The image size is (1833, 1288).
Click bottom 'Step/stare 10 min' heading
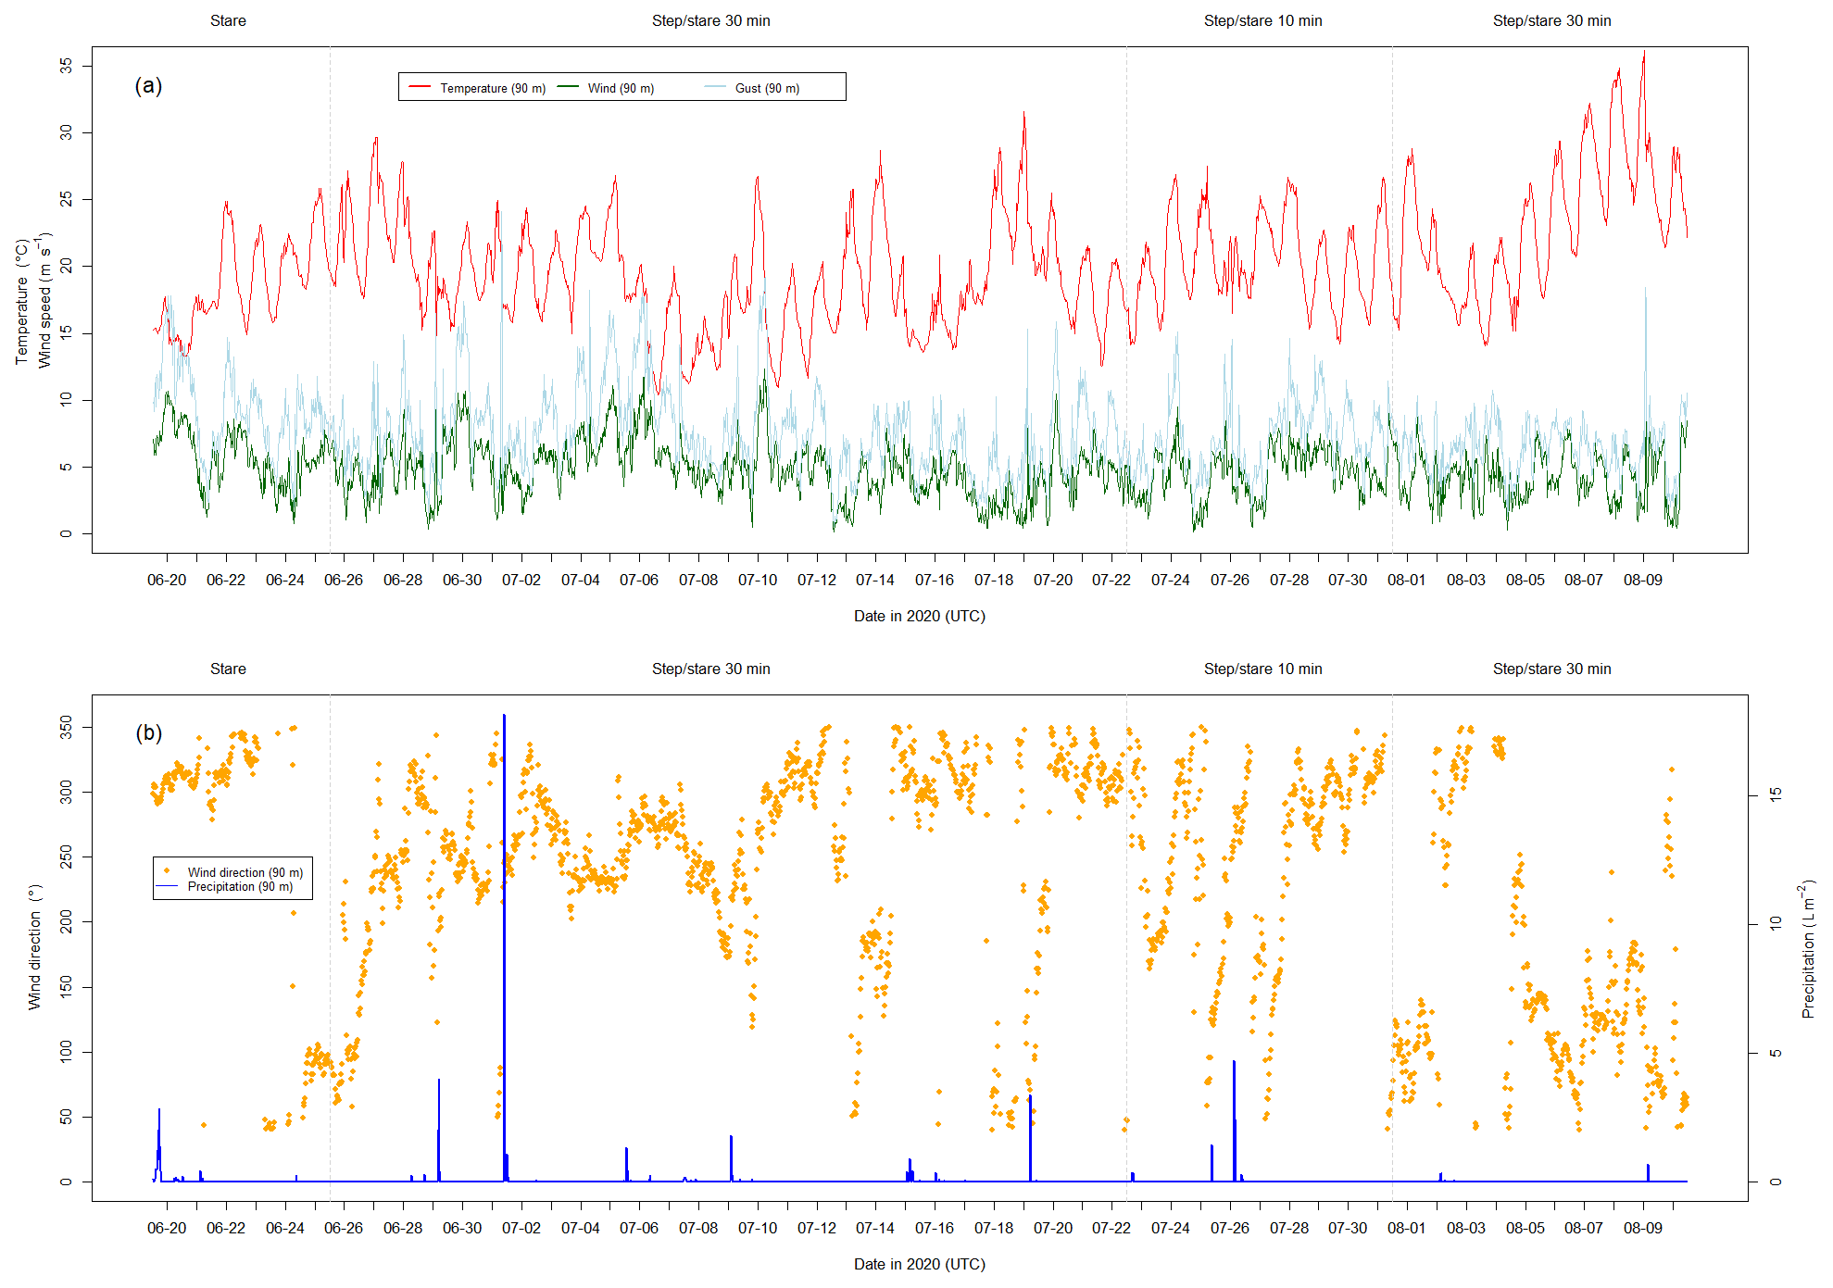click(x=1262, y=669)
